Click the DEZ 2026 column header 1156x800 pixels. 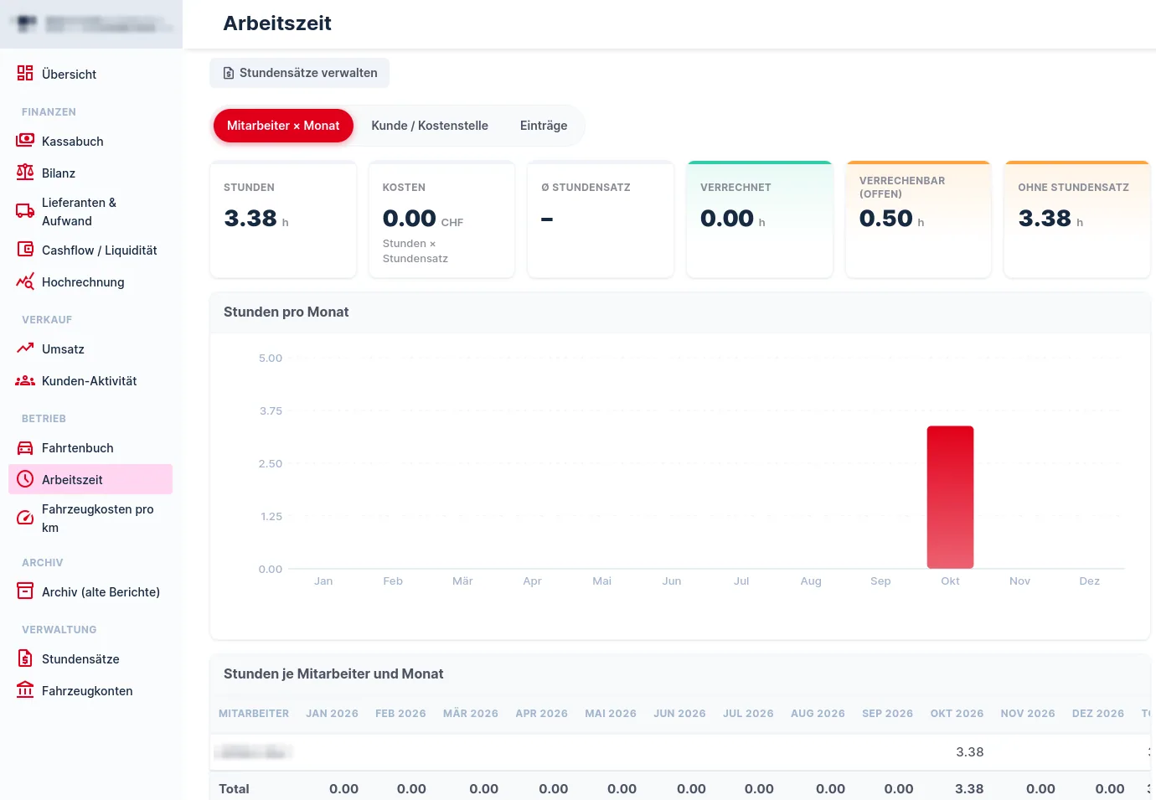[x=1098, y=714]
